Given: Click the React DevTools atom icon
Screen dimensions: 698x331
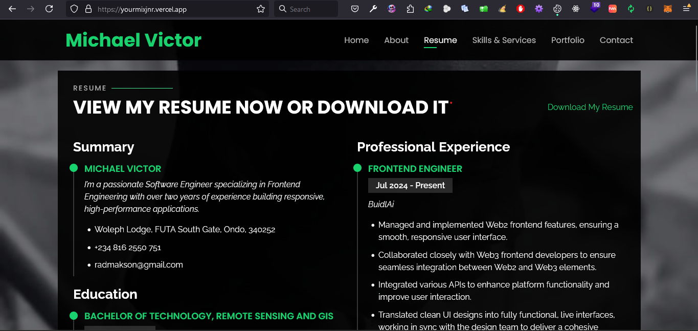Looking at the screenshot, I should (576, 9).
